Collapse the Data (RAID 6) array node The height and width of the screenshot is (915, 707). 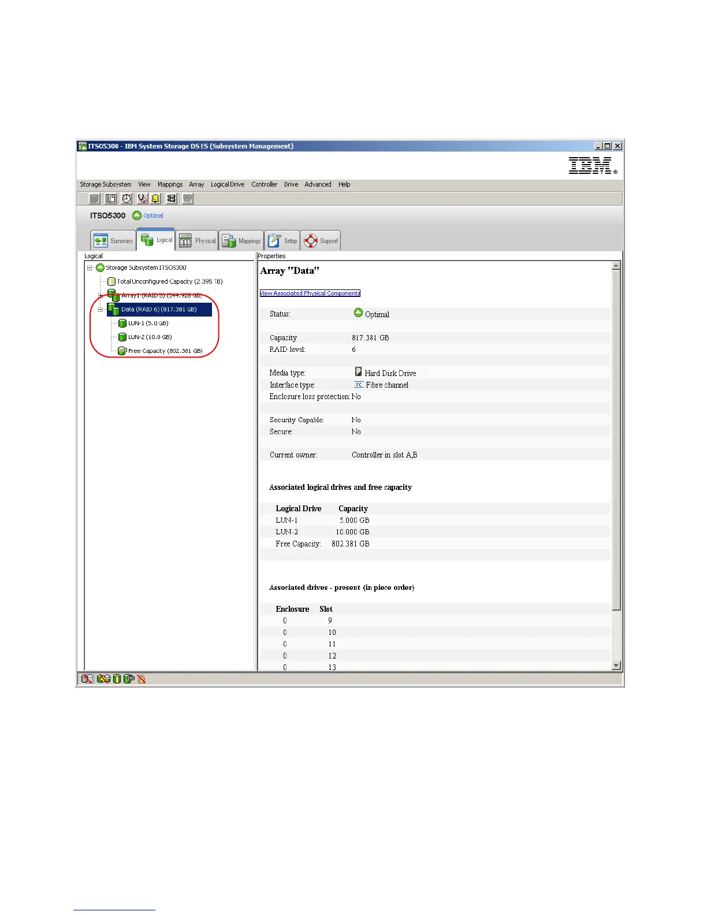pos(101,310)
